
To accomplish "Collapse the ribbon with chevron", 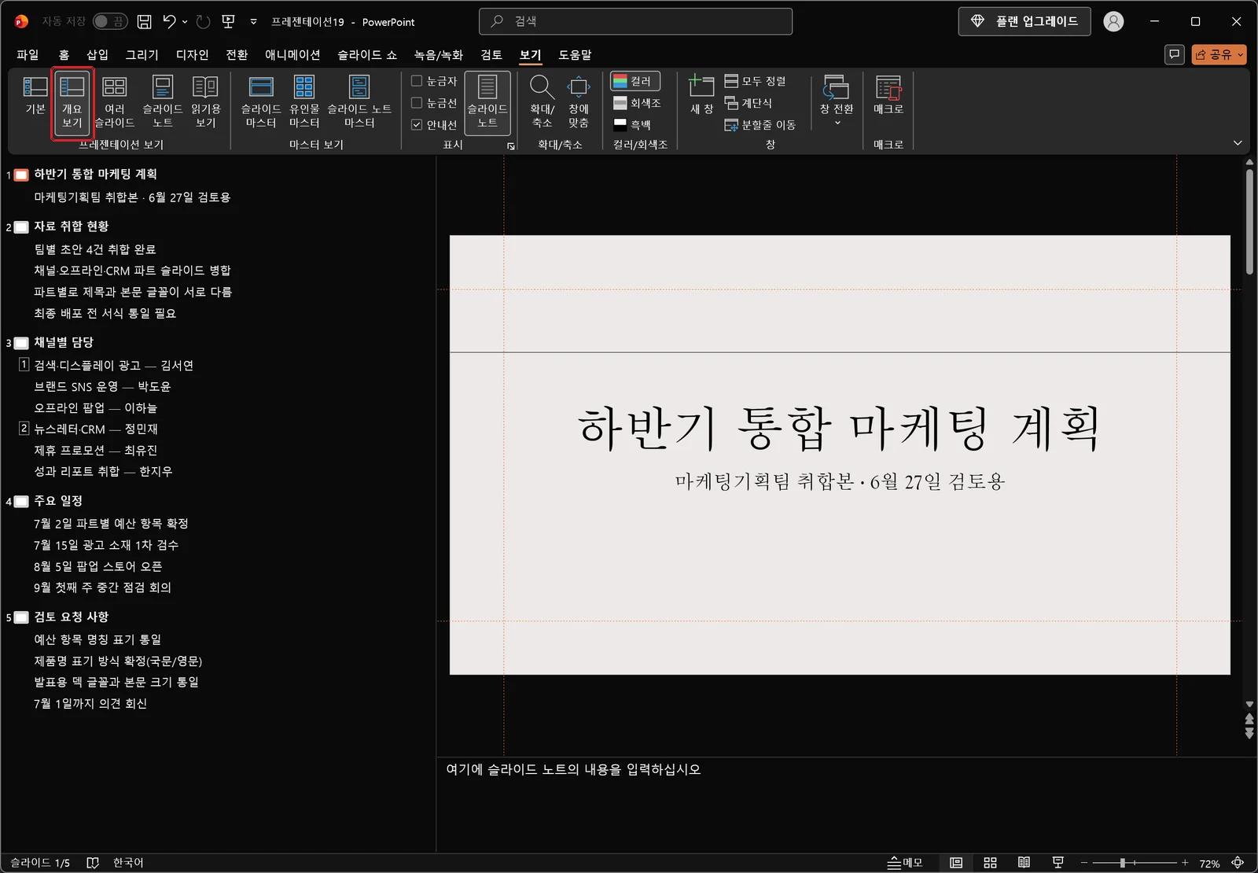I will [x=1238, y=143].
